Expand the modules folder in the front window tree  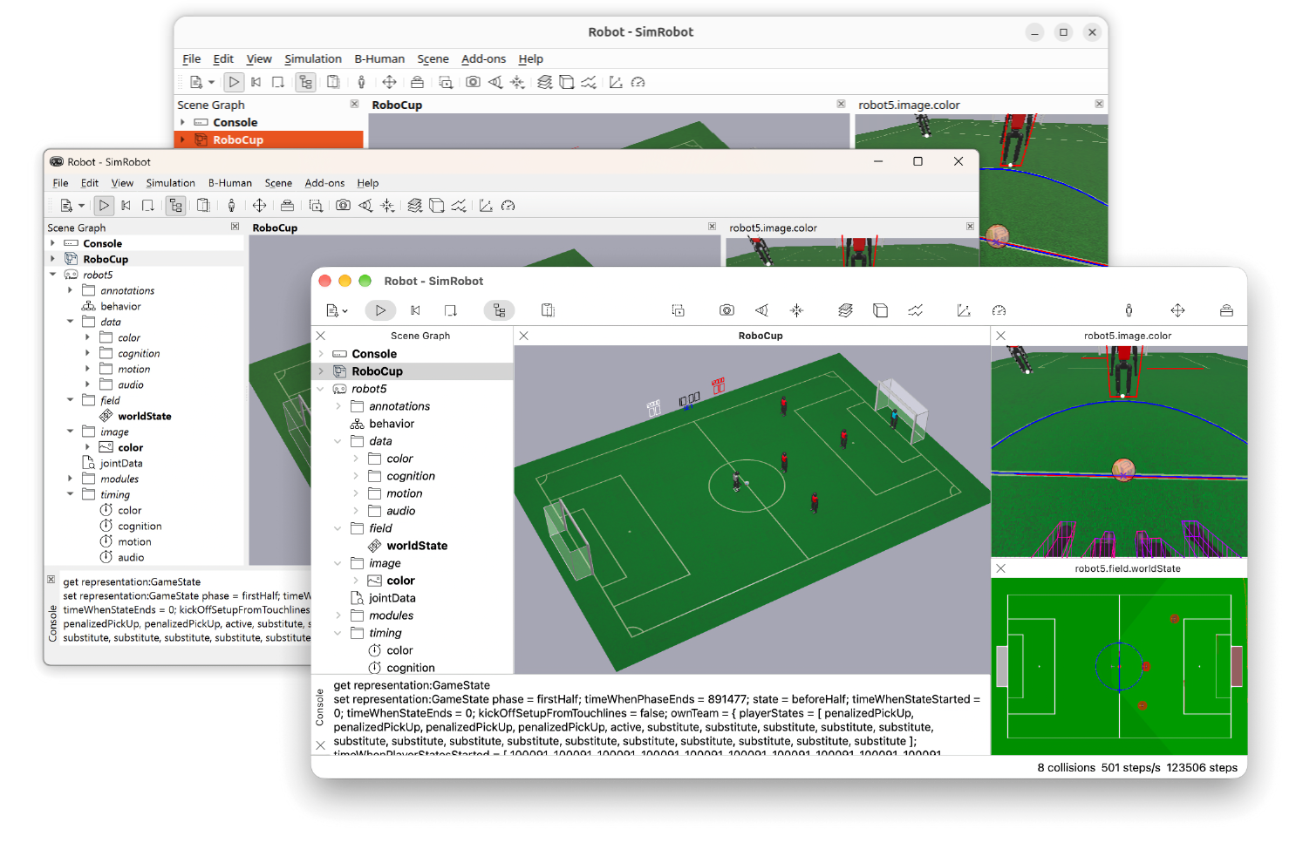pyautogui.click(x=338, y=615)
